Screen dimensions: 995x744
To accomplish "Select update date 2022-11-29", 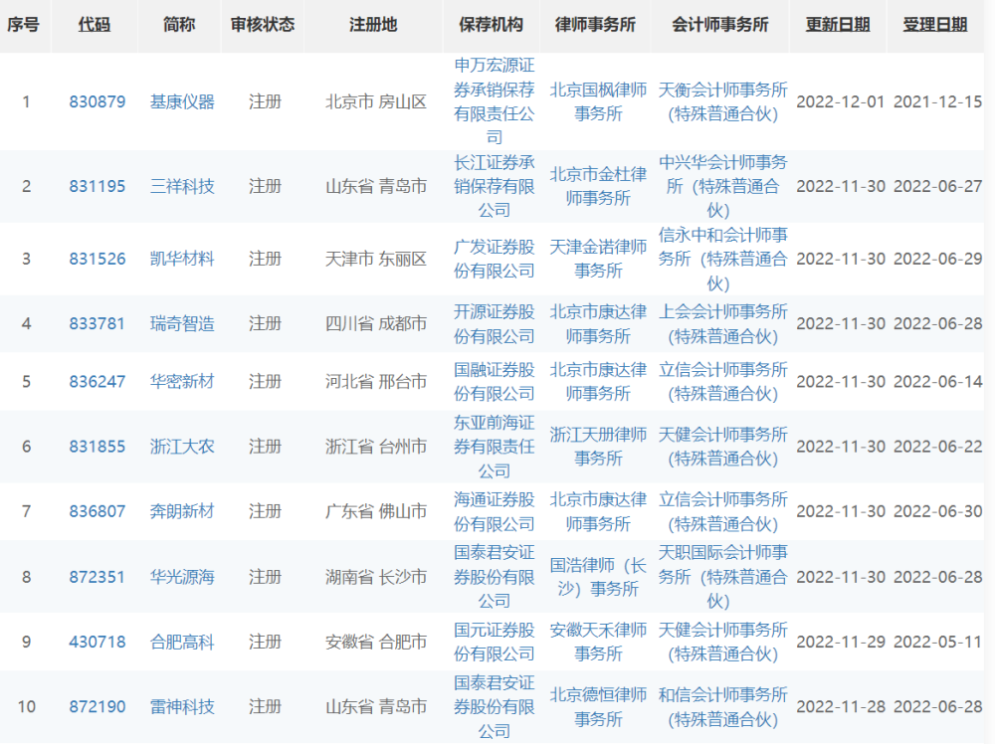I will tap(840, 642).
